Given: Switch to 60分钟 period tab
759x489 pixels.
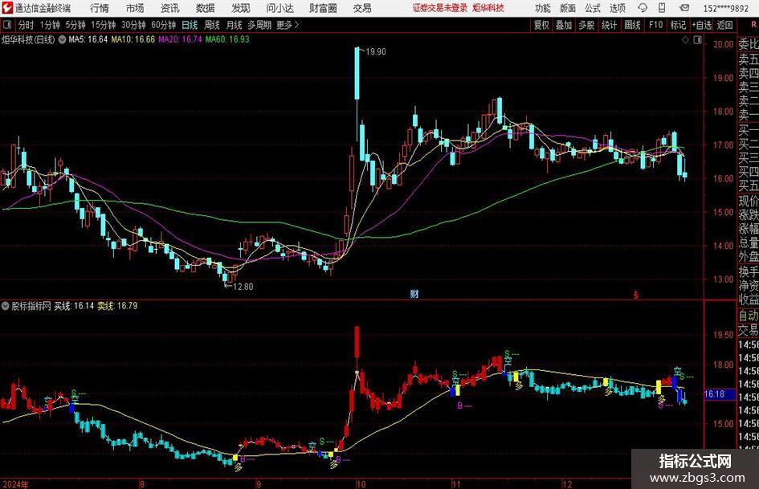Looking at the screenshot, I should point(163,25).
